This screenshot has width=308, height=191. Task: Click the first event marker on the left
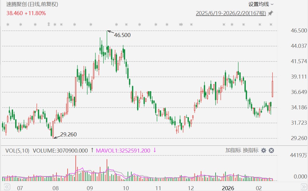tap(8, 24)
